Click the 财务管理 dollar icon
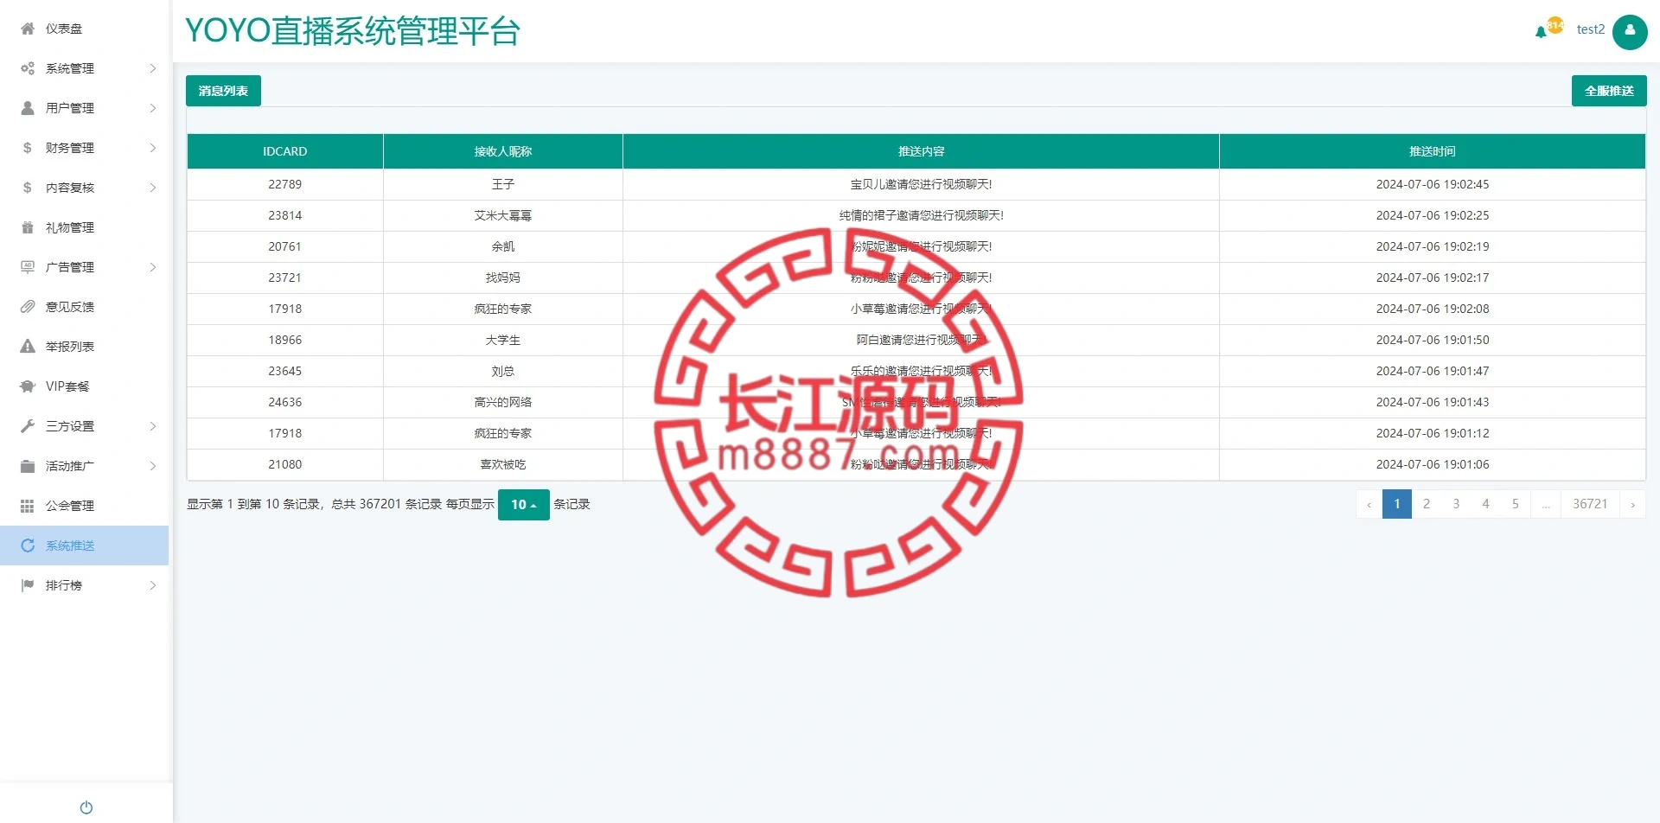Image resolution: width=1660 pixels, height=823 pixels. tap(28, 148)
